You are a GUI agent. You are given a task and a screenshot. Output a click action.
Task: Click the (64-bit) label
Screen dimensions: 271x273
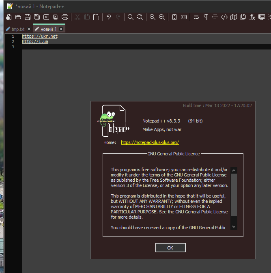(195, 121)
